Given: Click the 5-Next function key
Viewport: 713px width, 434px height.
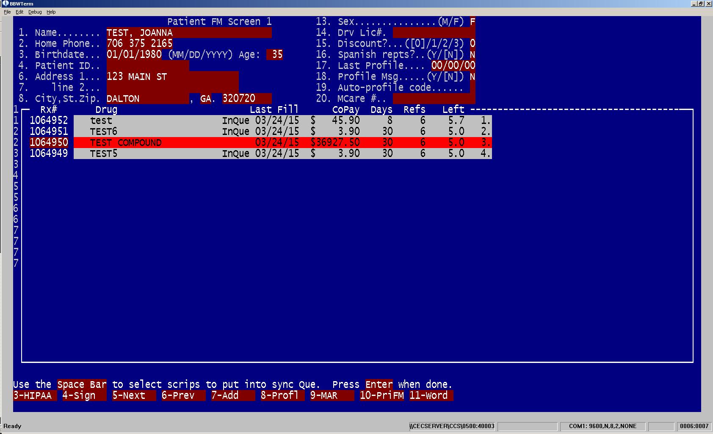Looking at the screenshot, I should (x=134, y=396).
